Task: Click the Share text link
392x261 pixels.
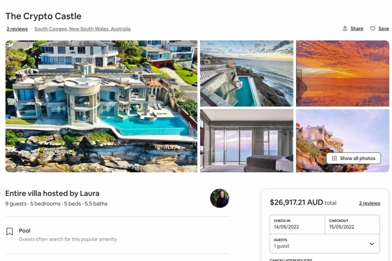Action: point(357,28)
